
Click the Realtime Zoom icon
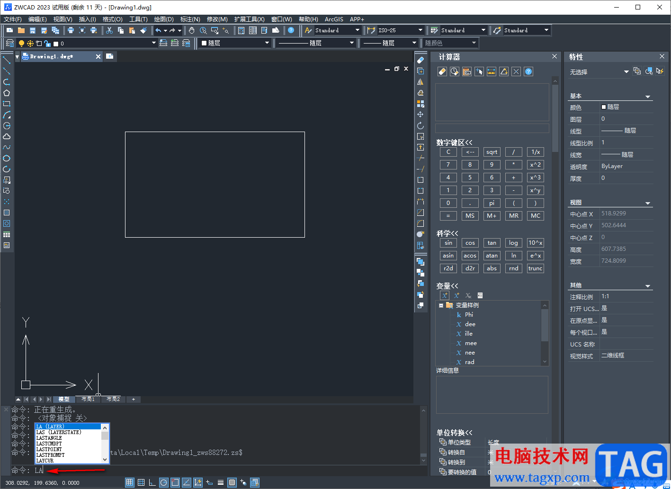tap(203, 30)
